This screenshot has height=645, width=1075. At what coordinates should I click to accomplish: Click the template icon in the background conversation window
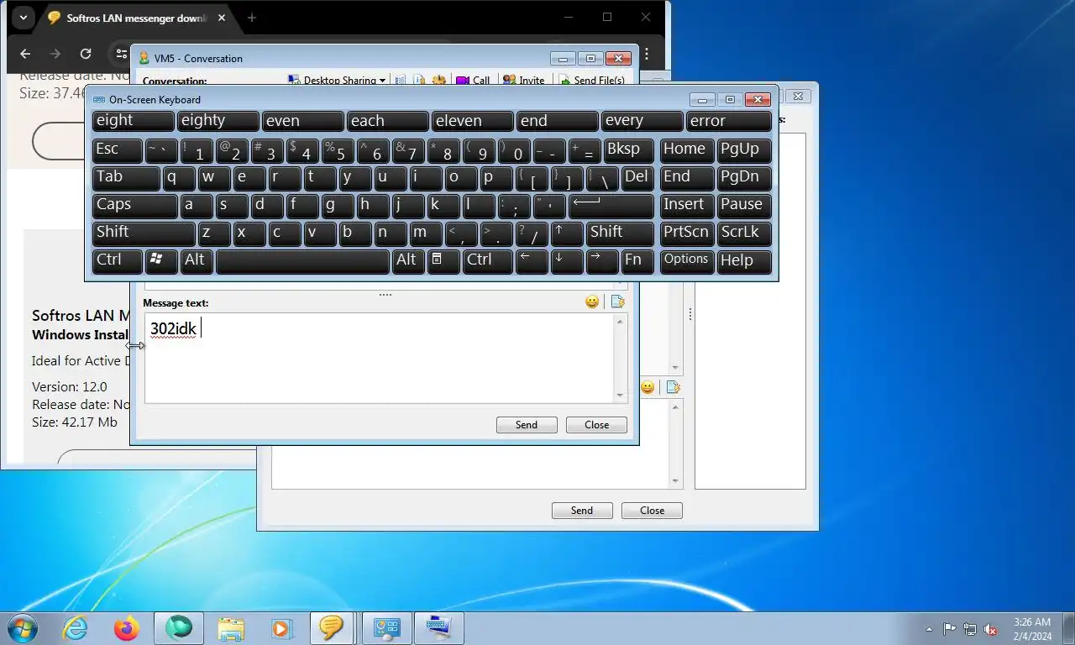click(672, 387)
